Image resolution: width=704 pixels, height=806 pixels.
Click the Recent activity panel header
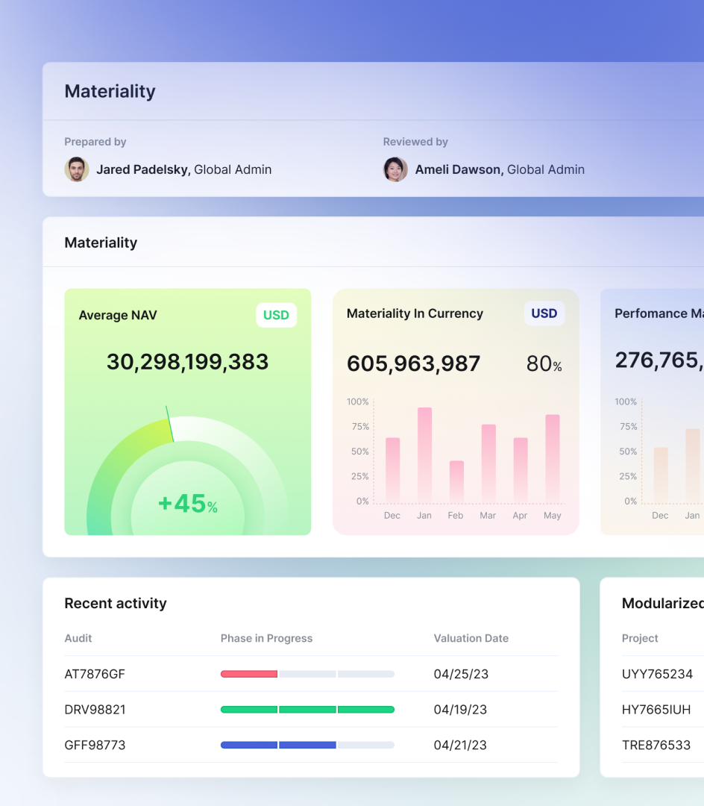[115, 604]
